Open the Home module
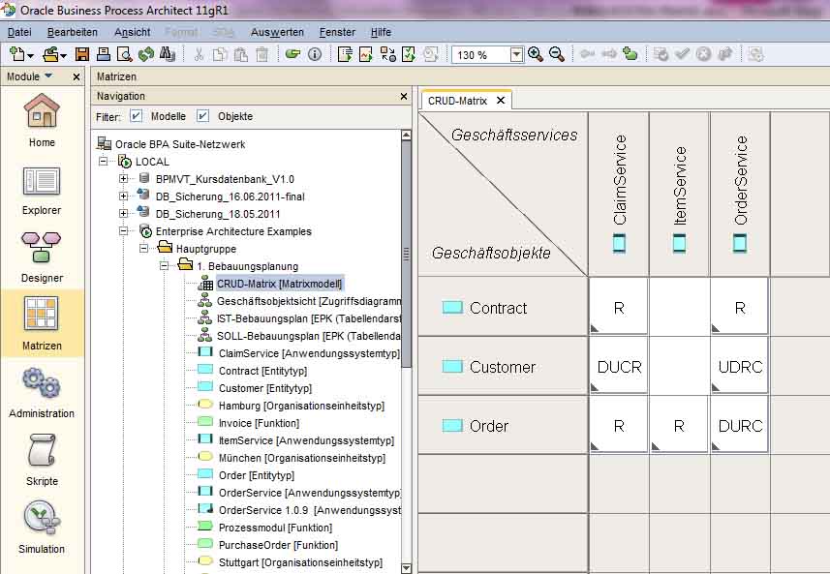This screenshot has width=830, height=574. point(42,121)
